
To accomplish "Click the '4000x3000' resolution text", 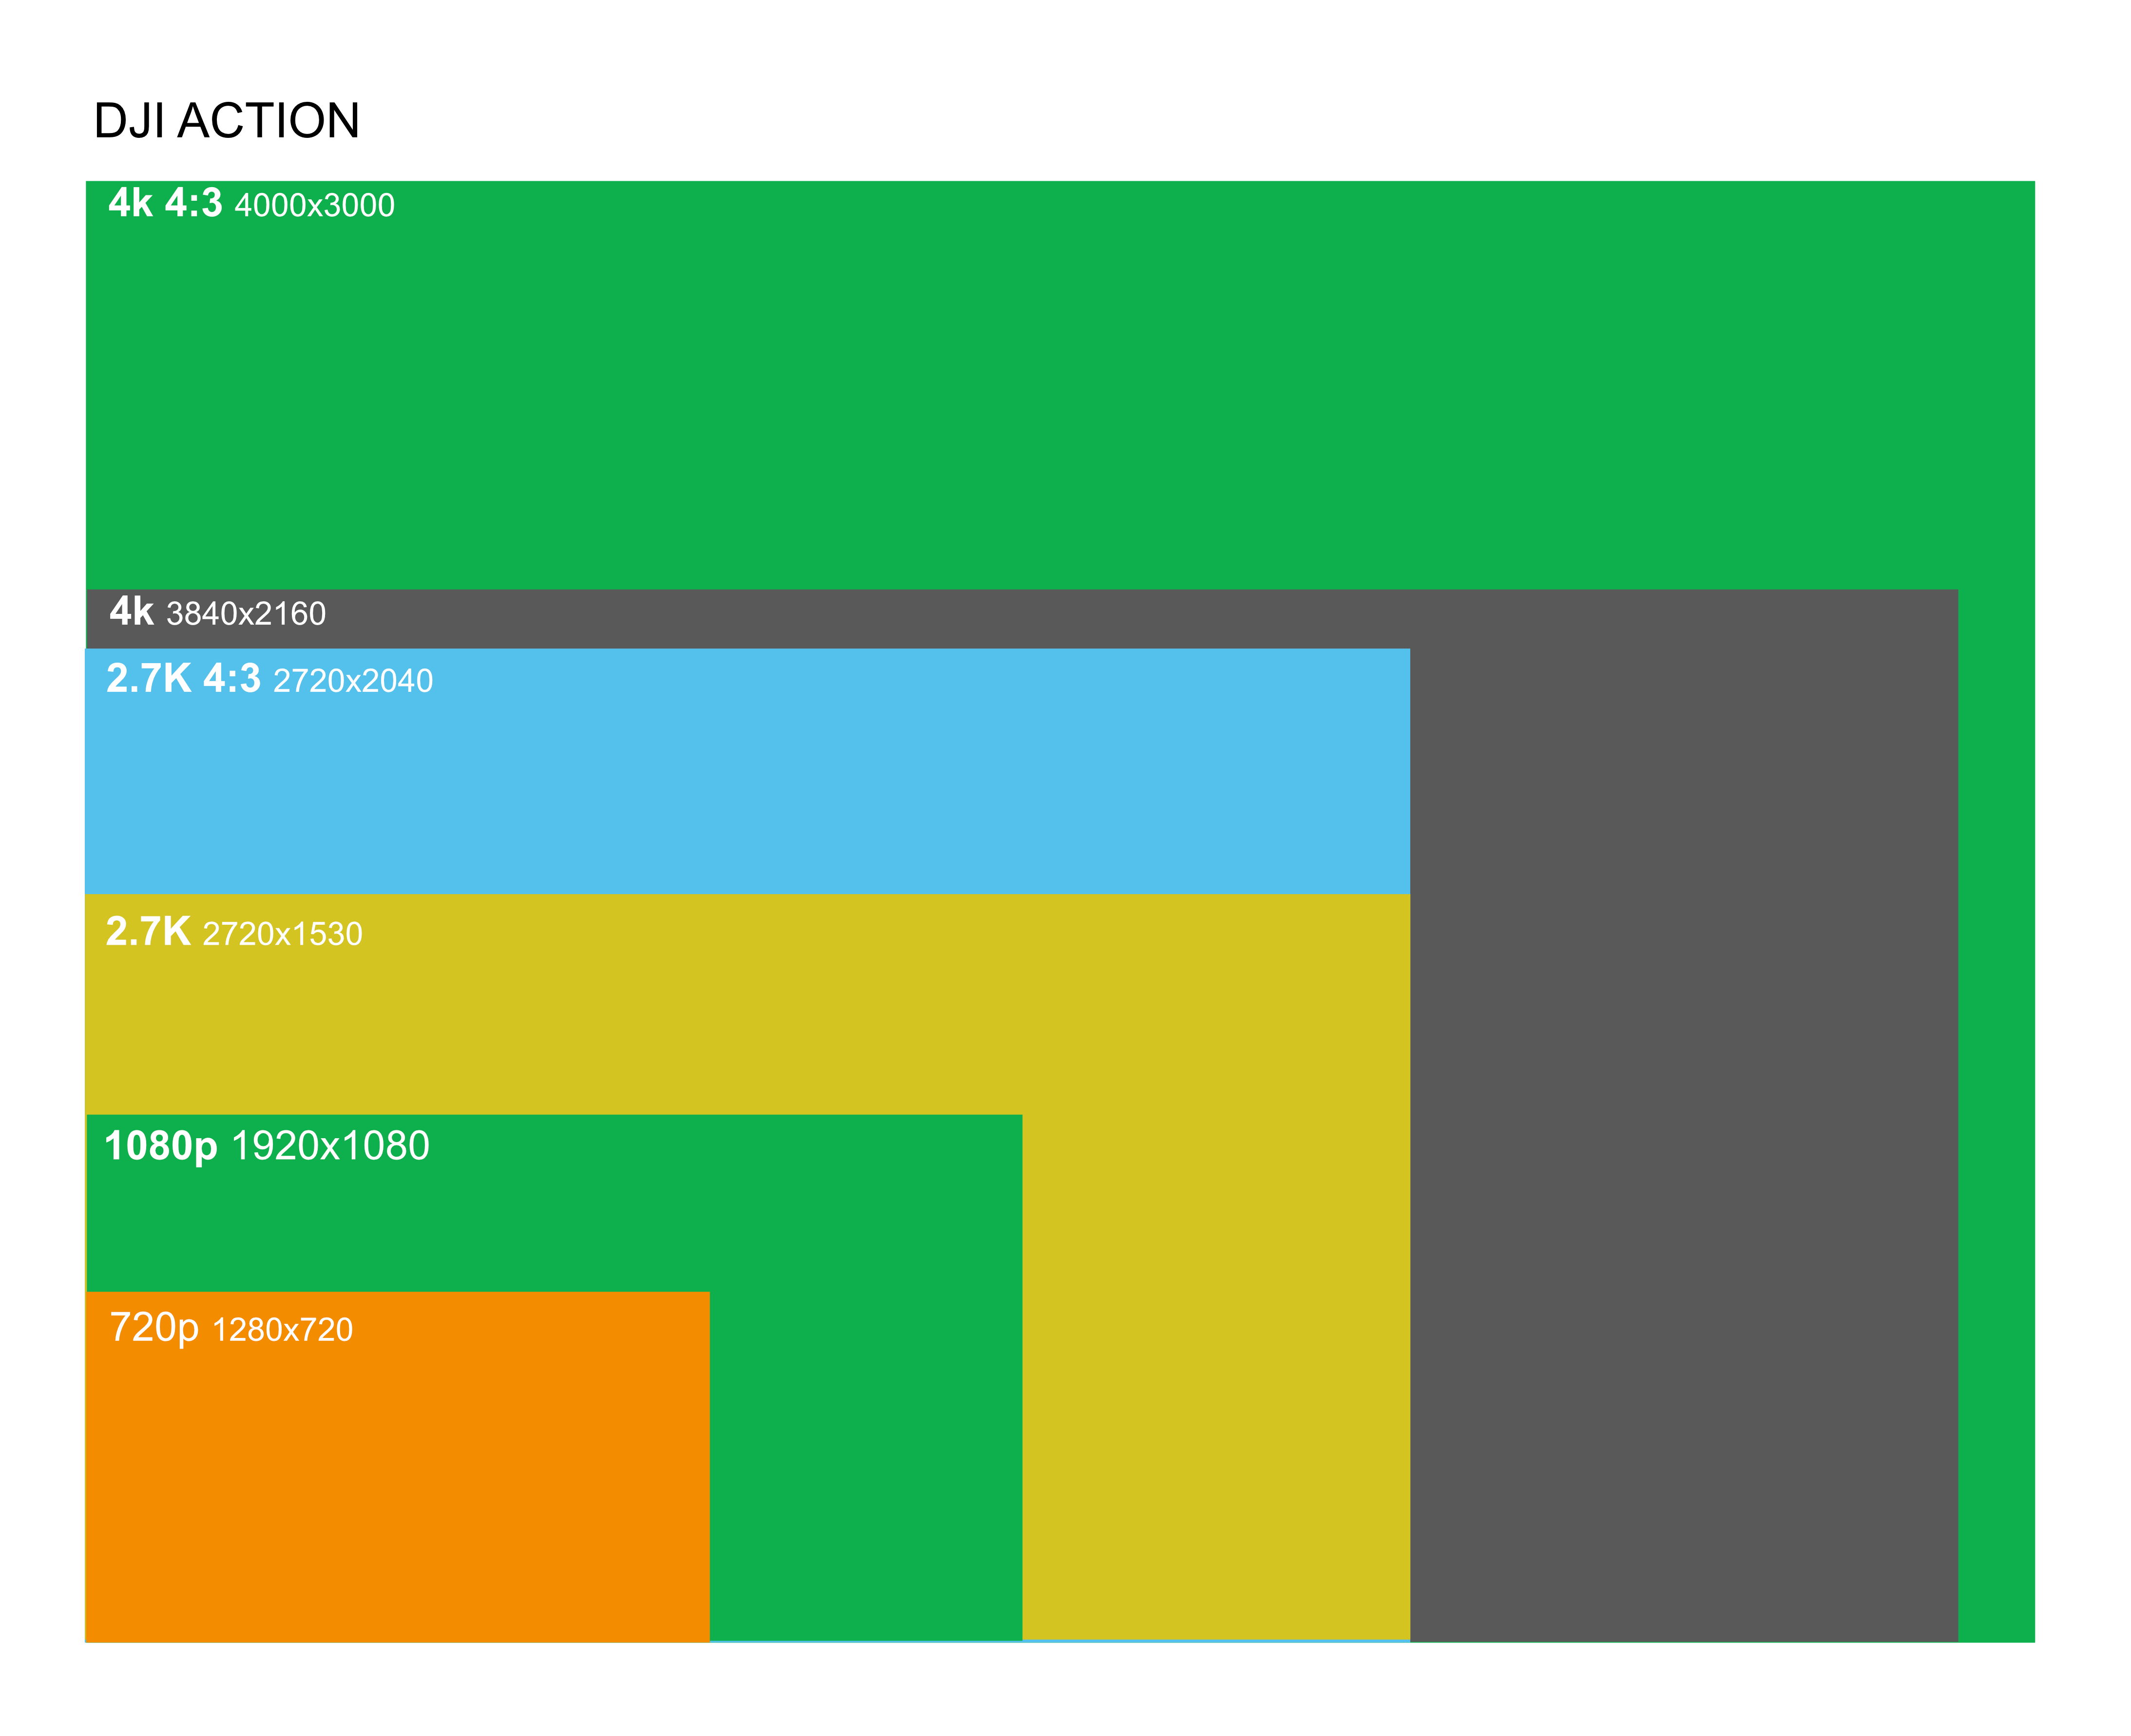I will pos(314,206).
